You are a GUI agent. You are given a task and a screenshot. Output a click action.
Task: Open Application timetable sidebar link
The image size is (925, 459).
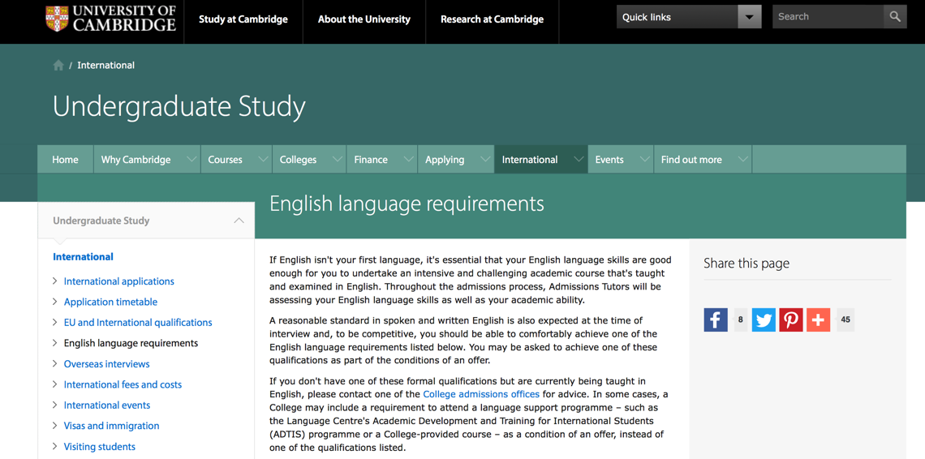click(x=111, y=302)
